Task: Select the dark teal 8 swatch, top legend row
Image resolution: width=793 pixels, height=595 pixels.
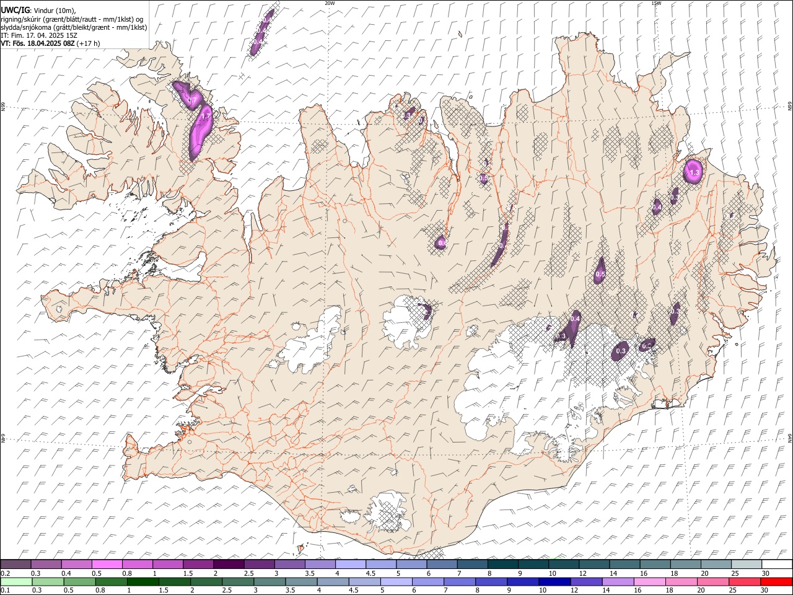Action: click(x=503, y=565)
